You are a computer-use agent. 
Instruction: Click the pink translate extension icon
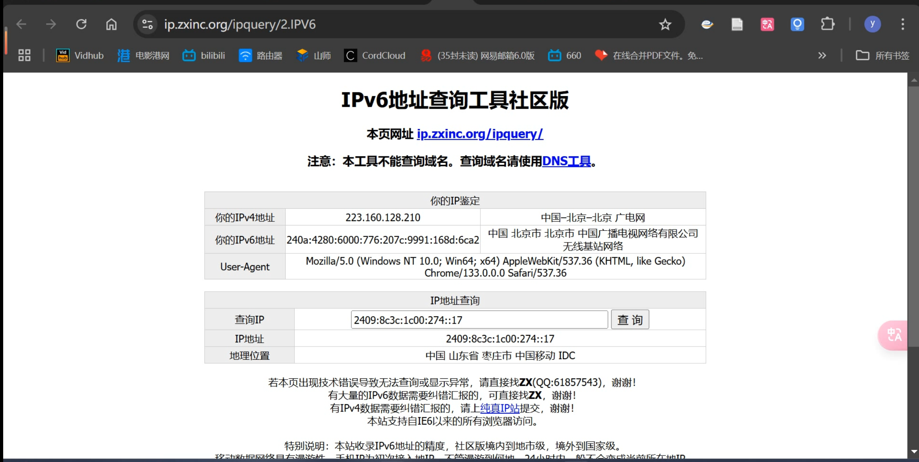767,24
